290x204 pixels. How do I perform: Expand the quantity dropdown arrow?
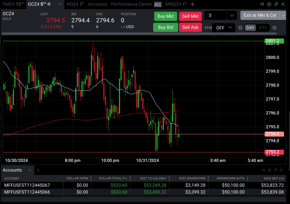(x=232, y=15)
